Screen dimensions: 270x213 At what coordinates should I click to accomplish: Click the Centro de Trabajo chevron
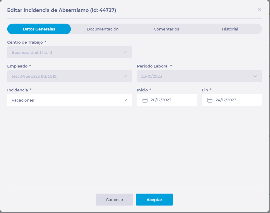125,52
